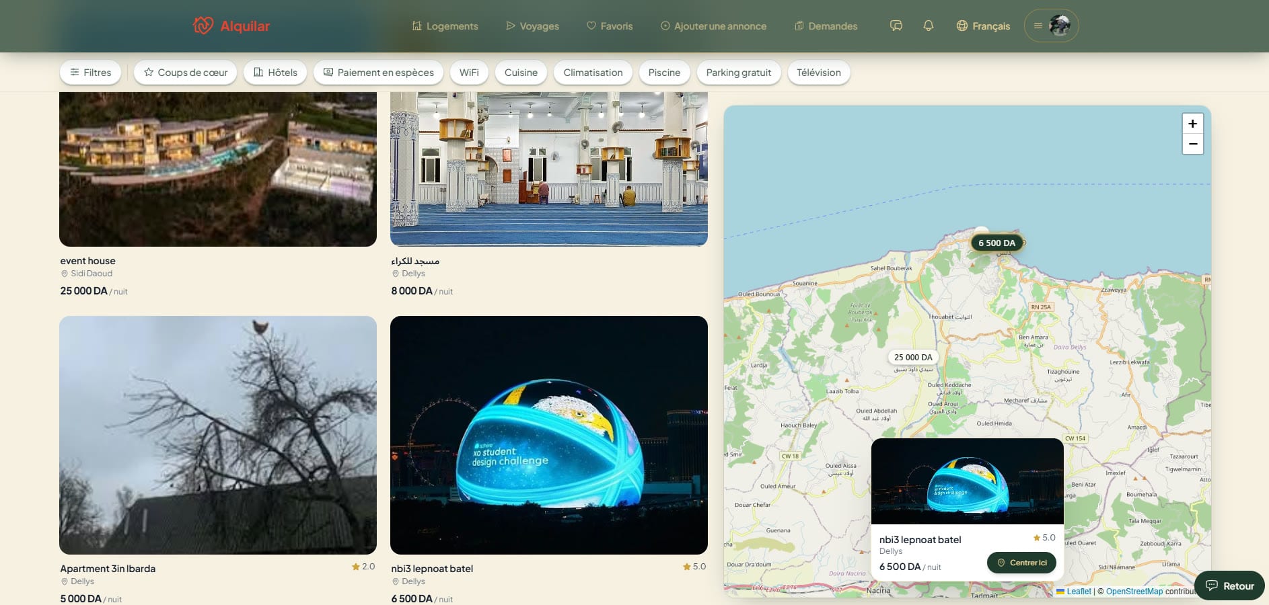Enable the Cuisine filter chip

(x=521, y=73)
